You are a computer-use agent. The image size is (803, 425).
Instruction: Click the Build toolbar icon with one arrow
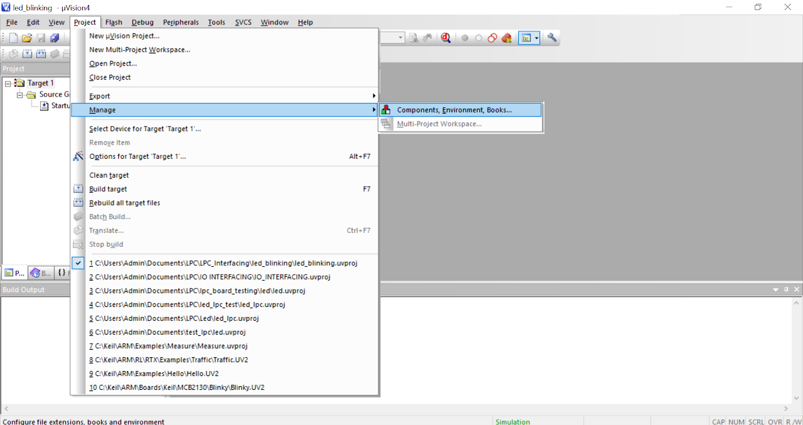point(27,54)
